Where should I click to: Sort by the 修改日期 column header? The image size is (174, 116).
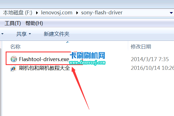141,47
